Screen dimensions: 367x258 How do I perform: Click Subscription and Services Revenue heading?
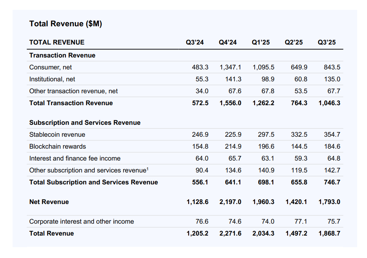point(85,123)
